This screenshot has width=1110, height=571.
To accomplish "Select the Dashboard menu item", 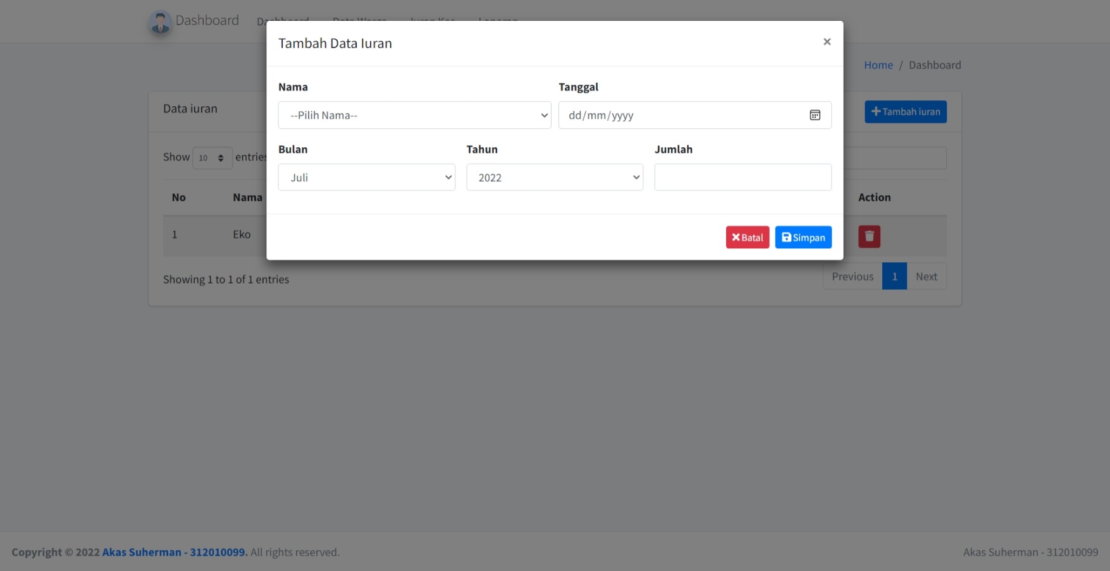I will point(283,21).
